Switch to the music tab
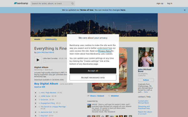The width and height of the screenshot is (188, 117). (37, 39)
